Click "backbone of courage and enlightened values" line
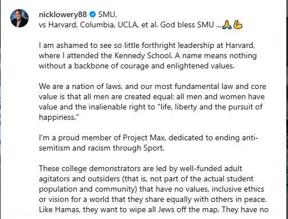Viewport: 288px width, 219px height. [x=154, y=66]
